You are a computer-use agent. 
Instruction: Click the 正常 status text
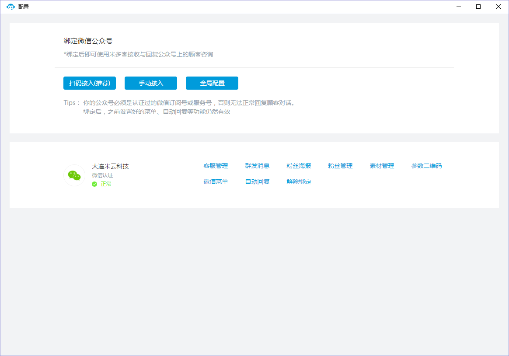(x=106, y=184)
